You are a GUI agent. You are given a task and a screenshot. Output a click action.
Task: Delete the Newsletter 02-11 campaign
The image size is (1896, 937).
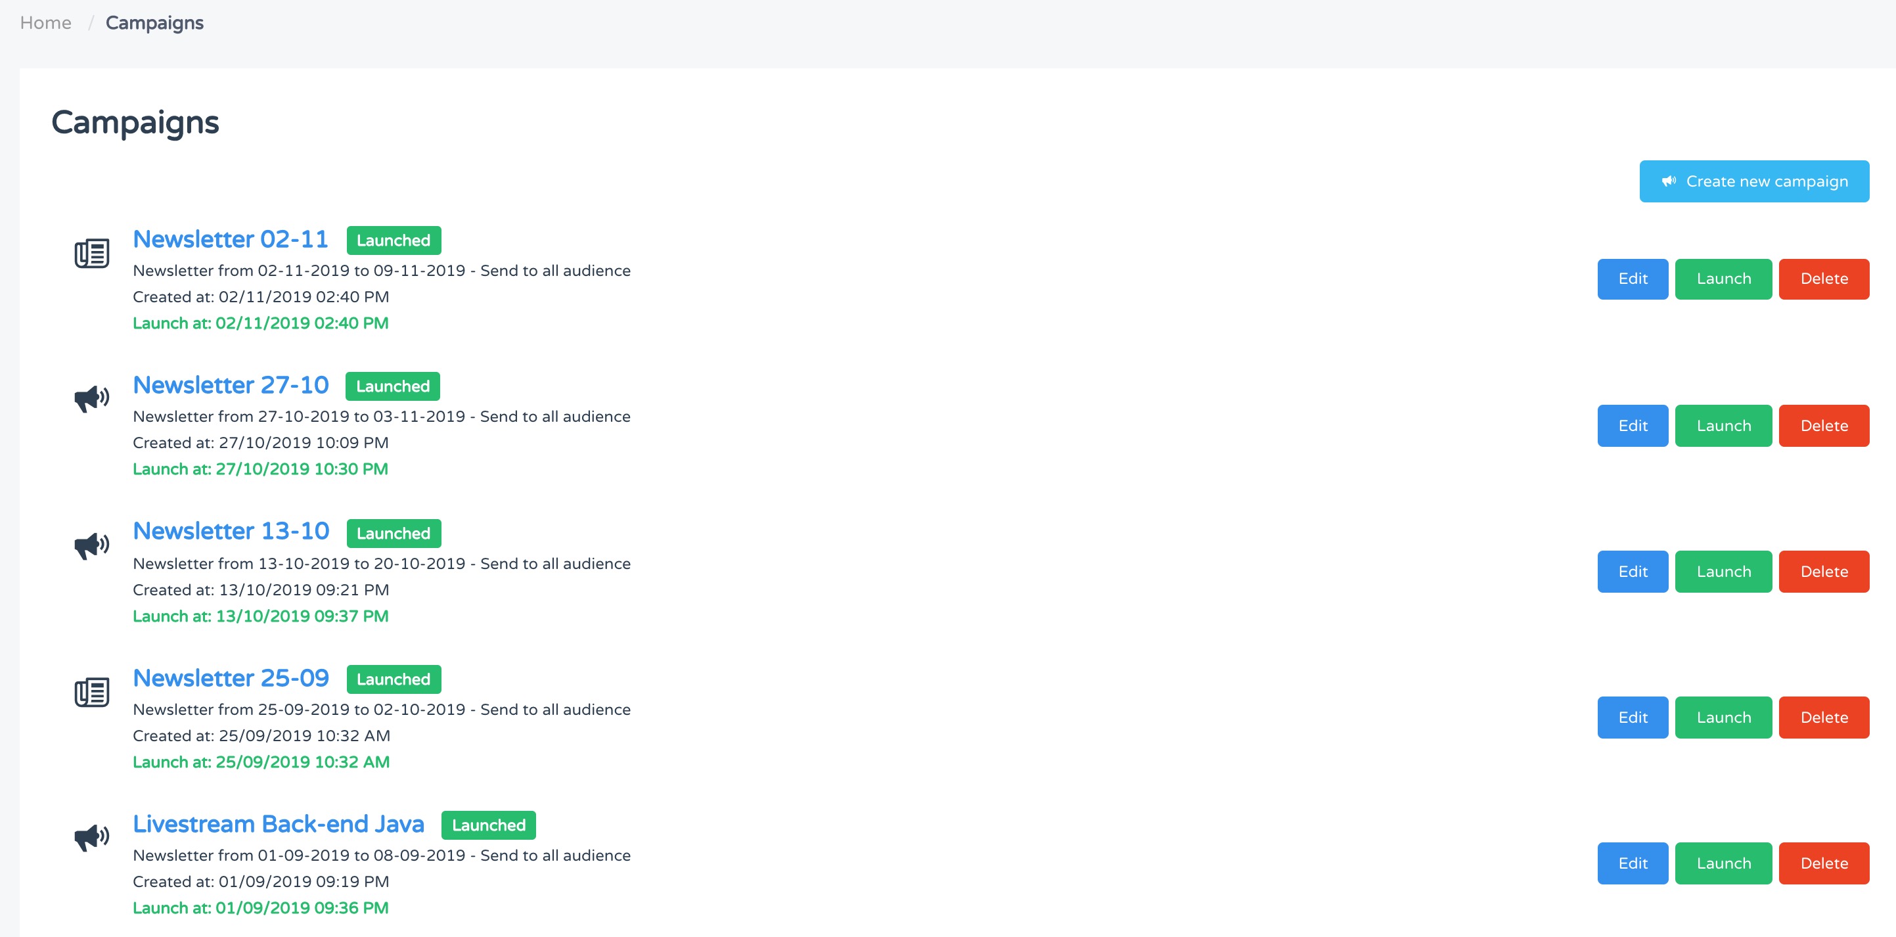pos(1823,279)
